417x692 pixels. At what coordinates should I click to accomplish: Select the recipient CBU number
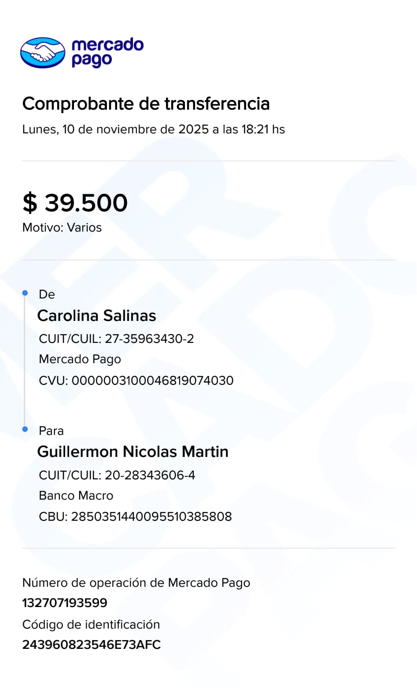point(135,516)
